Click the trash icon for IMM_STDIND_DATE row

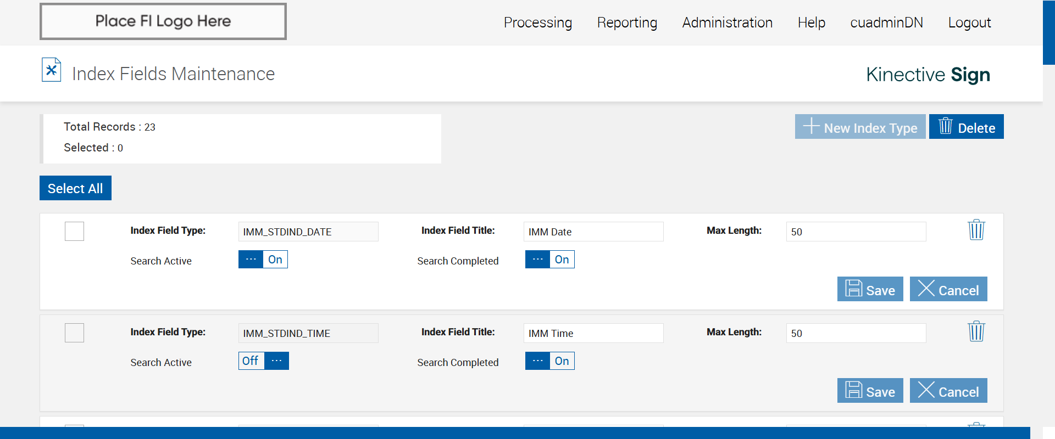pyautogui.click(x=976, y=230)
